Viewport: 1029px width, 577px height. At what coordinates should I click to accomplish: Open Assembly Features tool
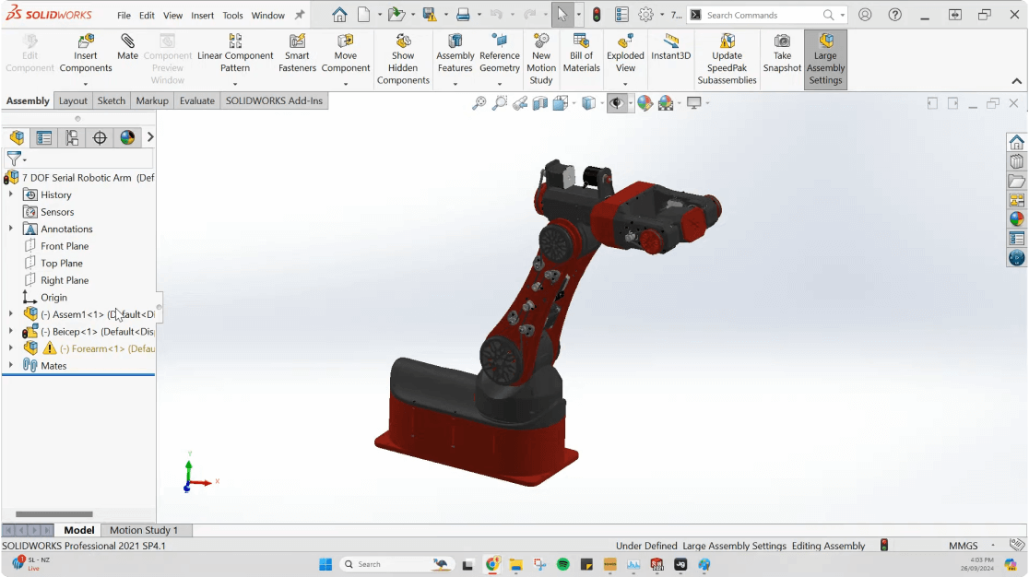[455, 53]
